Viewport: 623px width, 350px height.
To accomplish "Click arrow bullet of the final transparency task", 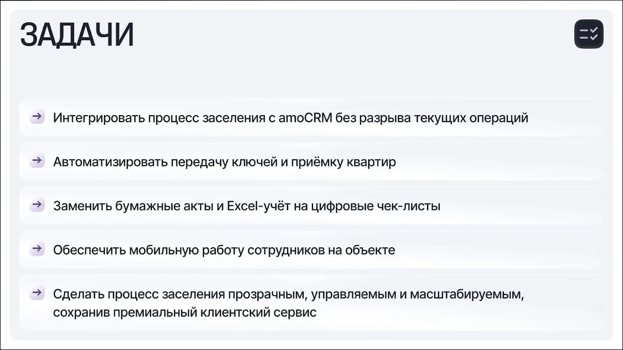I will [37, 292].
